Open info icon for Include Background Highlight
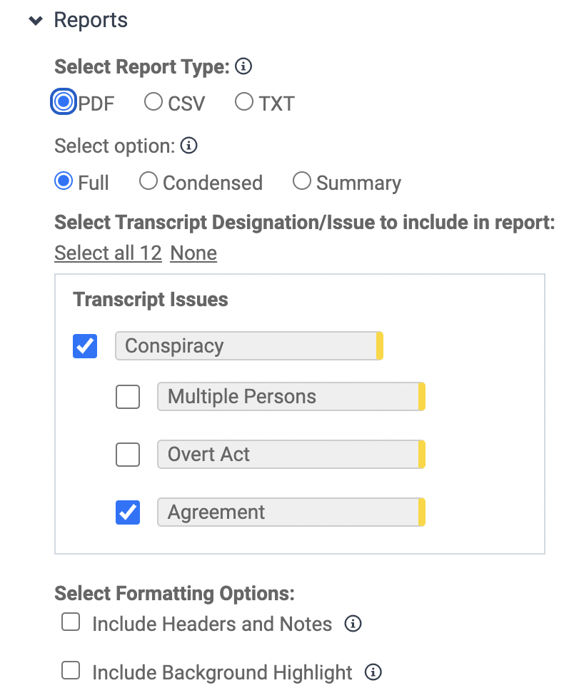 (373, 672)
